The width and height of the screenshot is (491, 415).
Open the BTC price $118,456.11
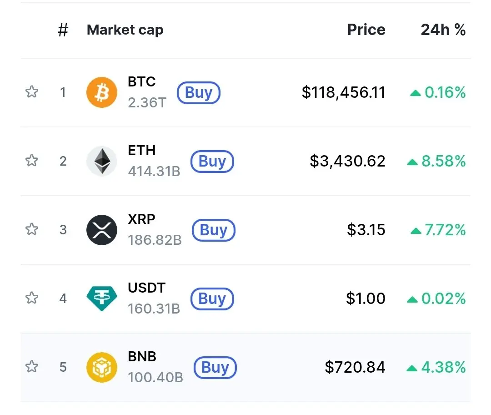pyautogui.click(x=343, y=93)
